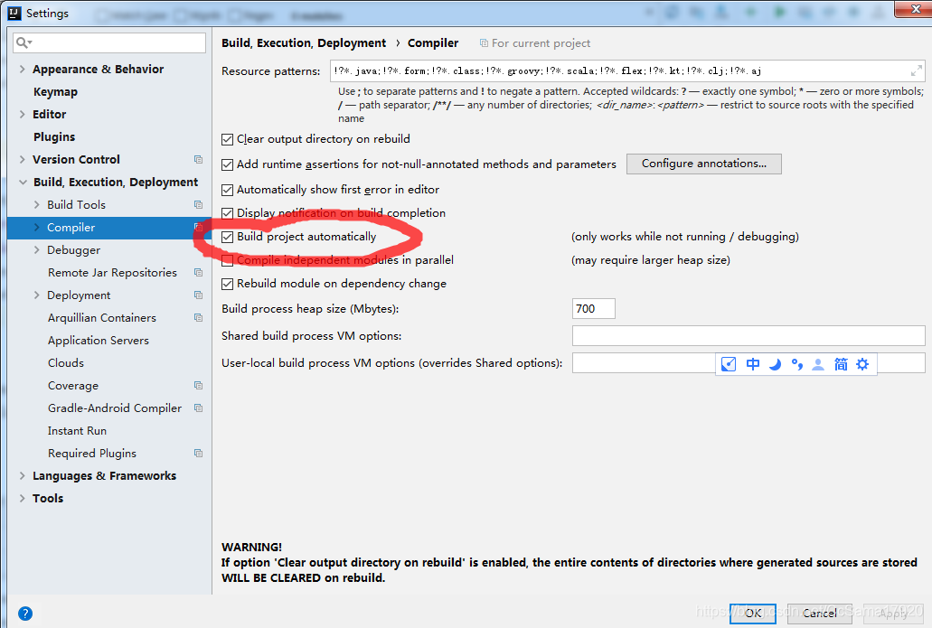The width and height of the screenshot is (932, 628).
Task: Expand the Resource patterns field editor icon
Action: 916,71
